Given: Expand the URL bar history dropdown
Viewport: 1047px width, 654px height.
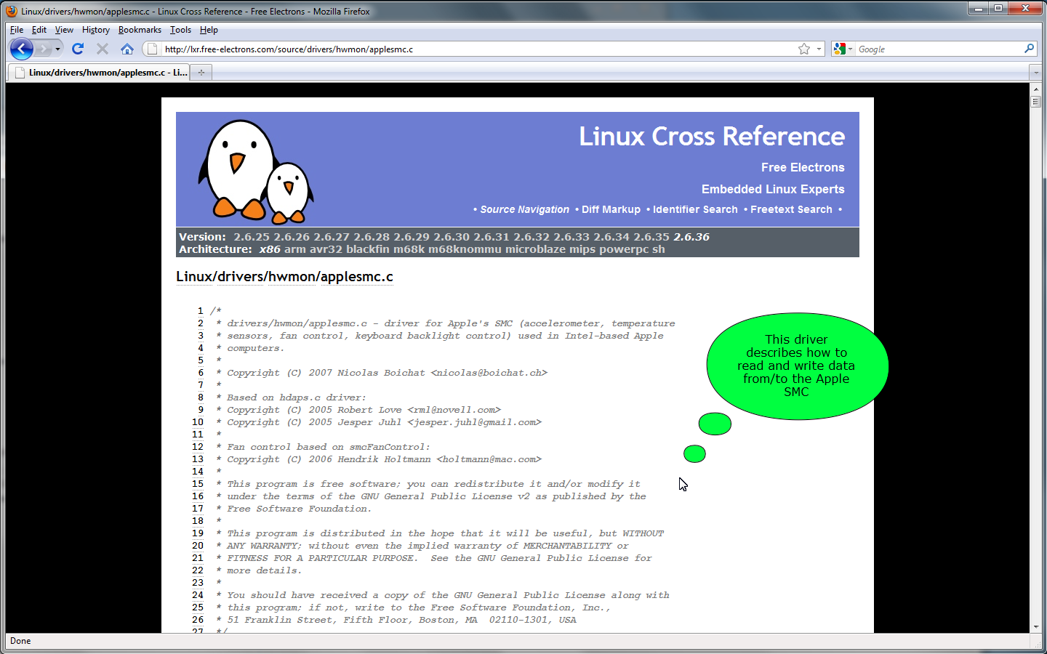Looking at the screenshot, I should click(819, 49).
